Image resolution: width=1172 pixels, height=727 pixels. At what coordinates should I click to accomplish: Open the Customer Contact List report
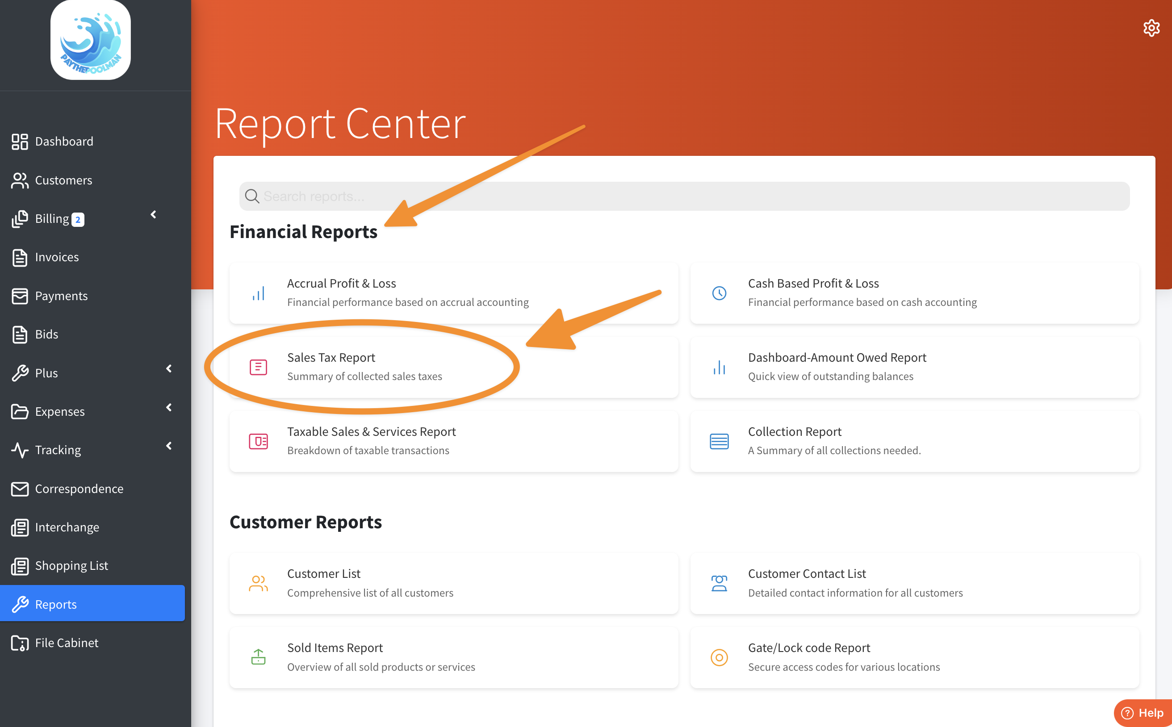(914, 583)
